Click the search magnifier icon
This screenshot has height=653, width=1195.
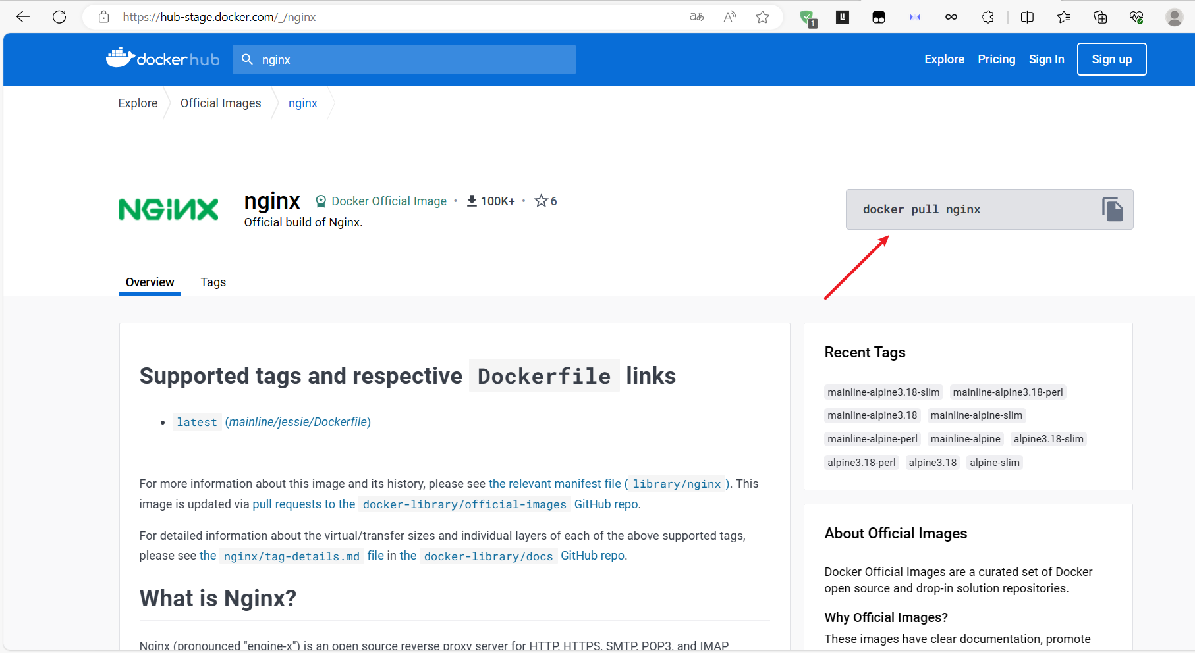(x=247, y=59)
